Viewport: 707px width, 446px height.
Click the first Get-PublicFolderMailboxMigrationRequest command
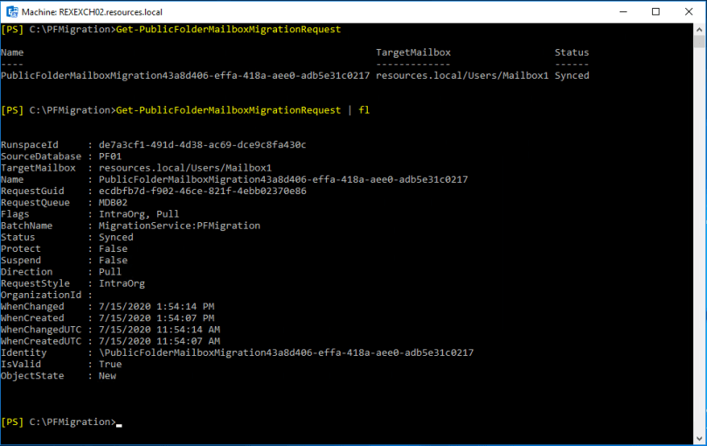(x=228, y=30)
